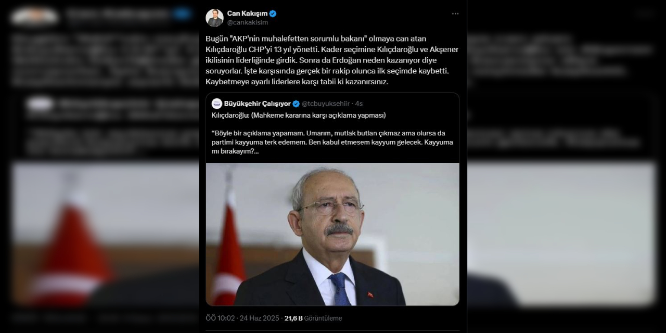This screenshot has height=333, width=666.
Task: Expand the truncated quoted text "Kayyuma mı bırakayım?..."
Action: [x=234, y=151]
